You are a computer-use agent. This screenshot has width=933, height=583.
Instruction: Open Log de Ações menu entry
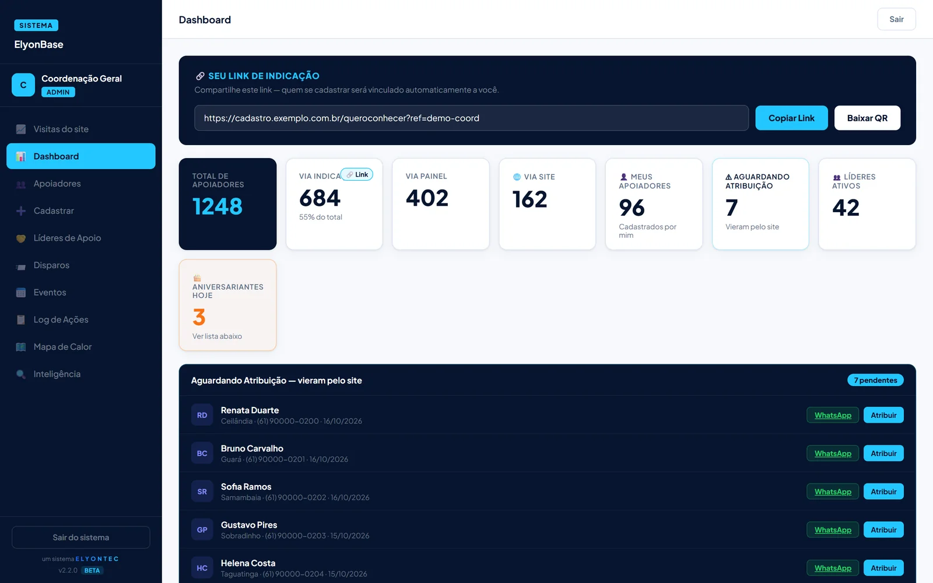point(81,319)
